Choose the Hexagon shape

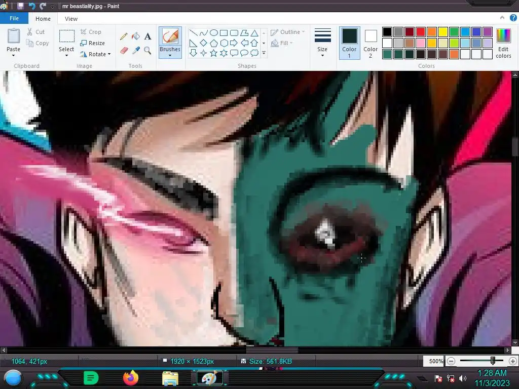tap(224, 43)
